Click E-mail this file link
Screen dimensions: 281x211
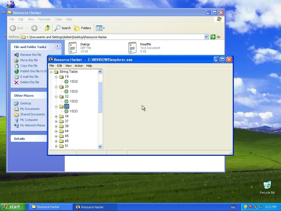click(29, 77)
